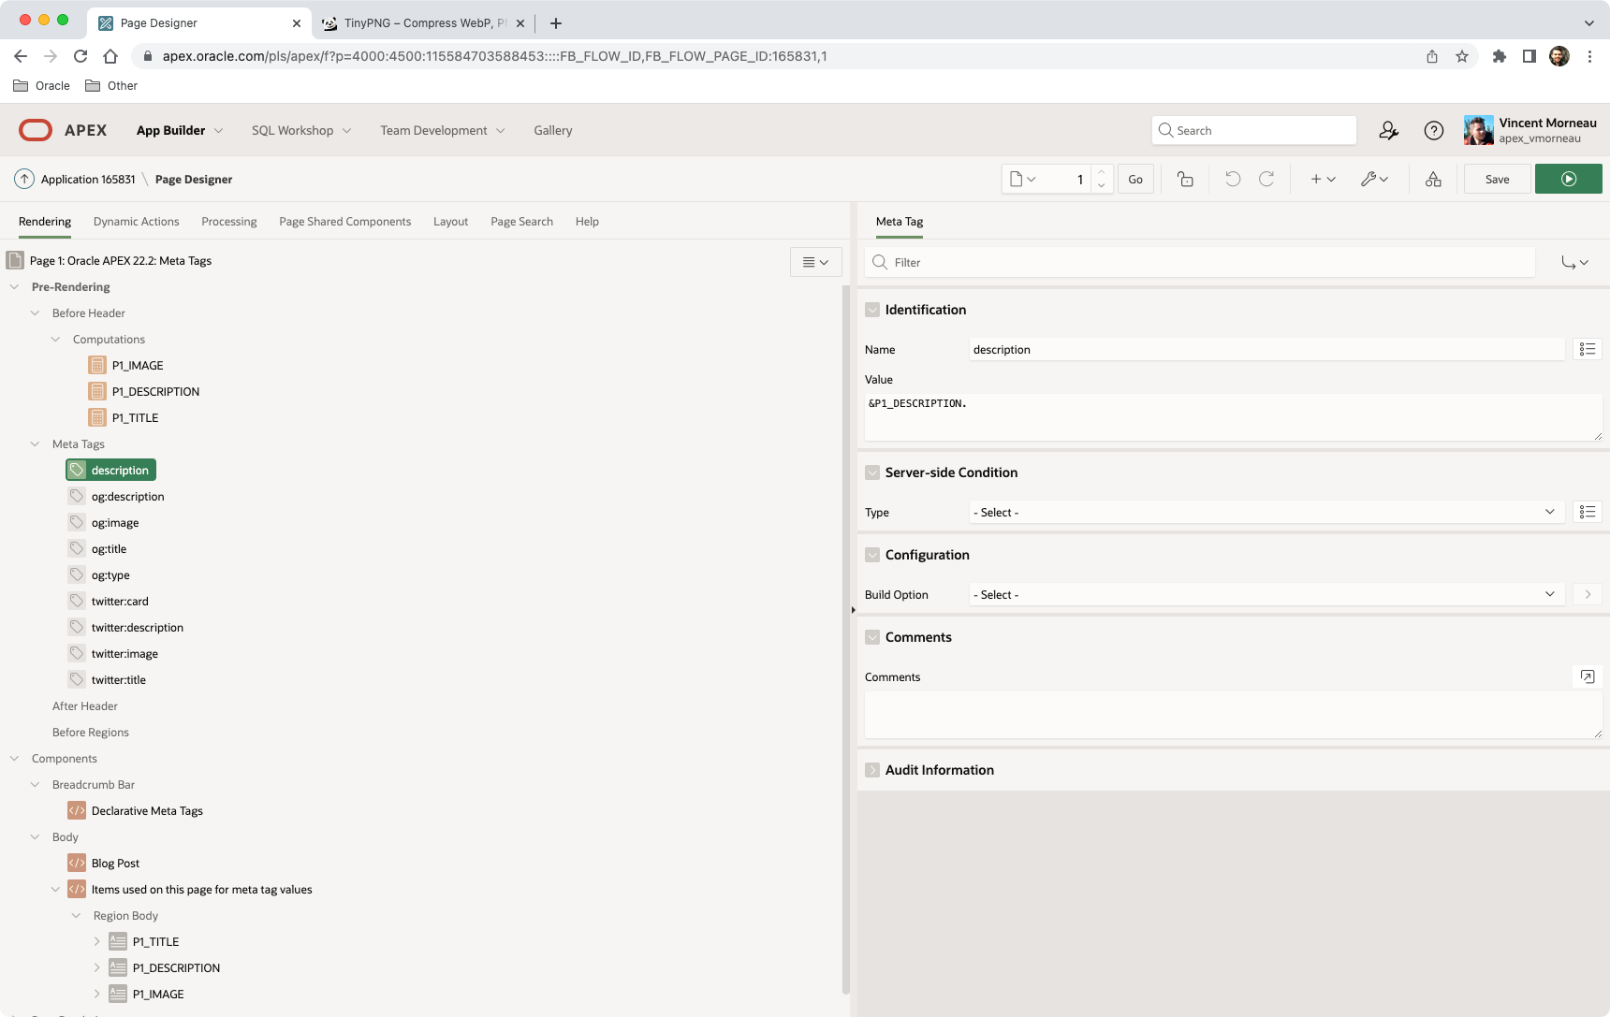Viewport: 1610px width, 1017px height.
Task: Click the go-to arrow beside Build Option
Action: [x=1588, y=594]
